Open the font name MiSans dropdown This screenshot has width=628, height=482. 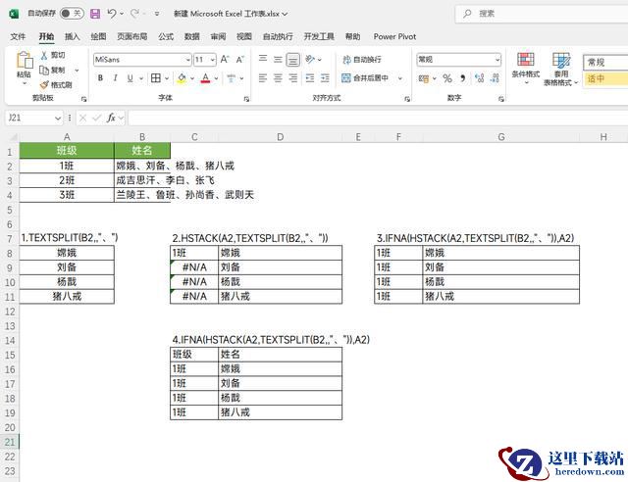click(x=187, y=60)
